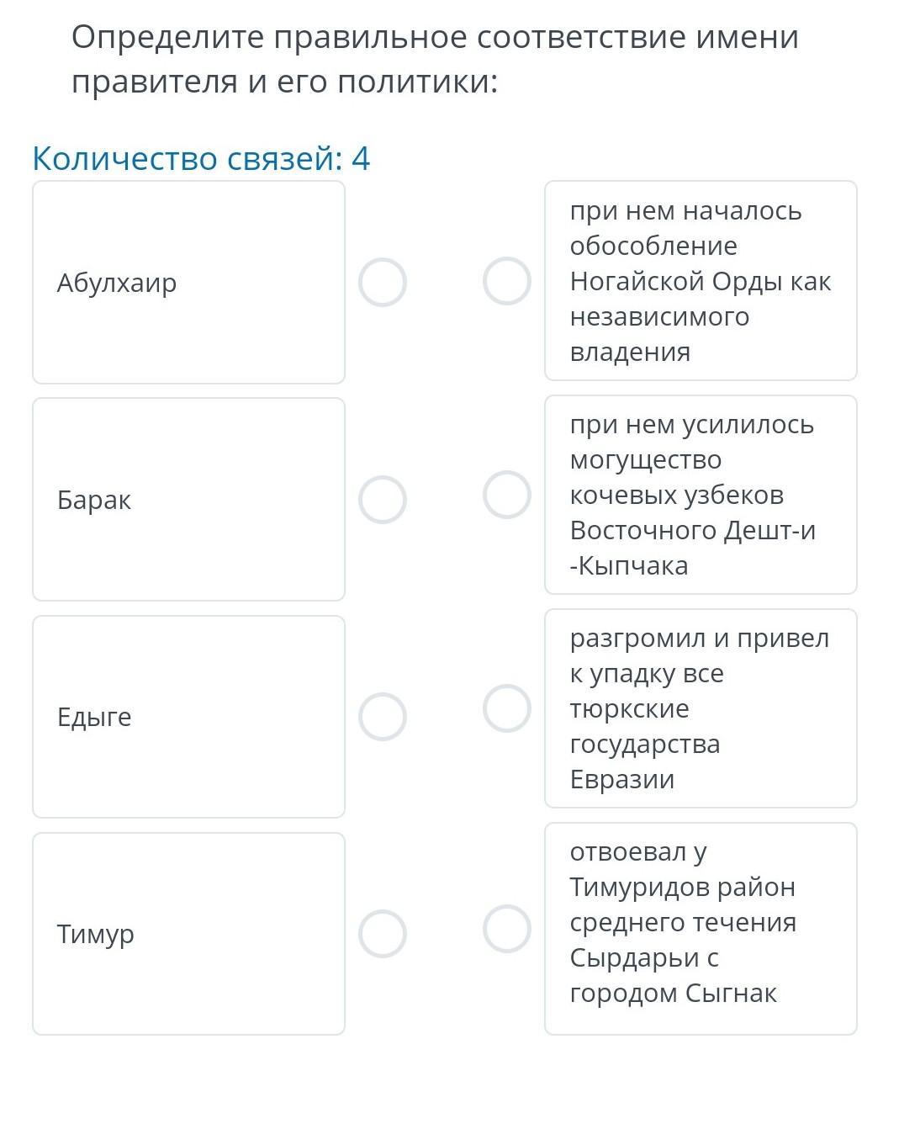Choose the Абулхаир ruler card
Image resolution: width=899 pixels, height=1145 pixels.
(188, 283)
